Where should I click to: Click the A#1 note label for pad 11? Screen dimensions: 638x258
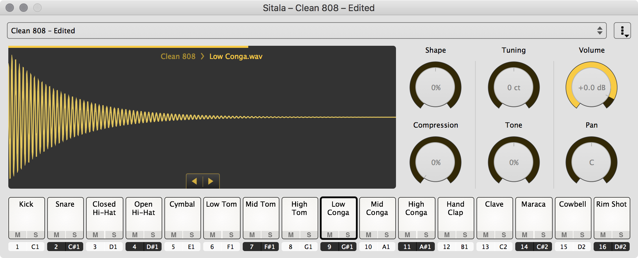[425, 247]
